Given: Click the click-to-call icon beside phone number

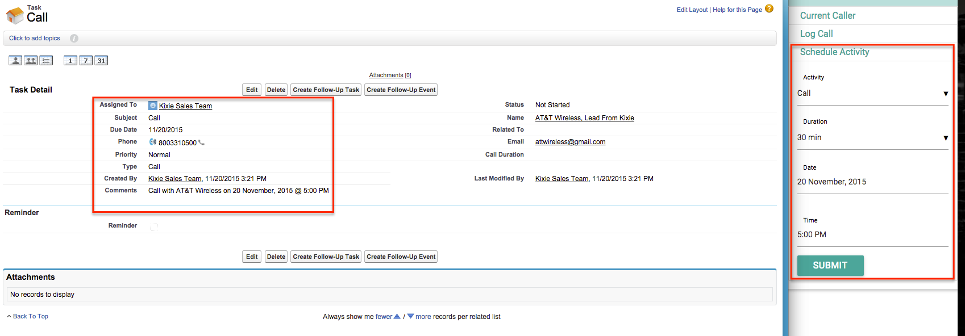Looking at the screenshot, I should [x=152, y=142].
